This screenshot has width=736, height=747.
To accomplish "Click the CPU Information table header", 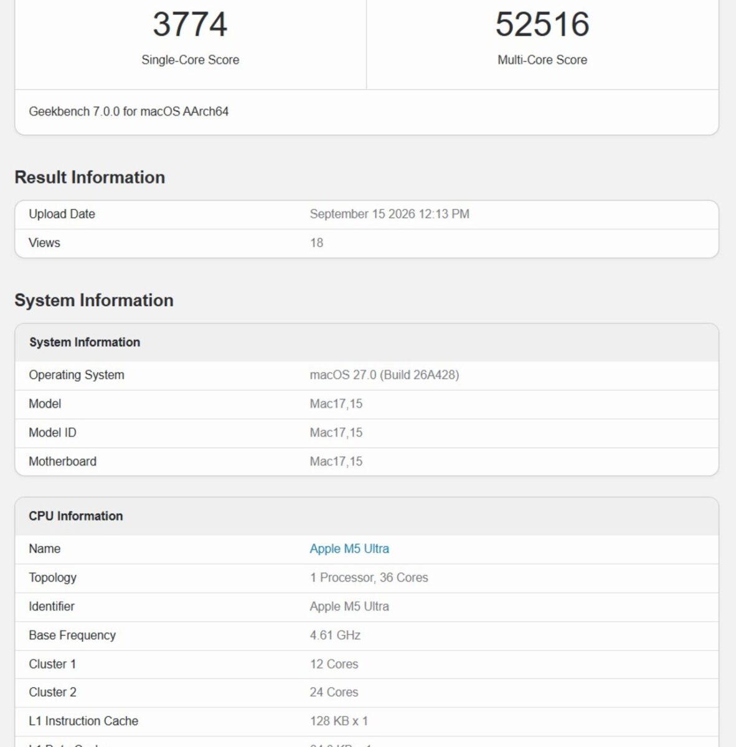I will [x=75, y=516].
